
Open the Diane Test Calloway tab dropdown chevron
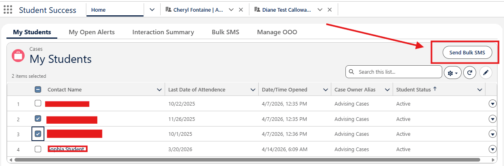click(320, 10)
